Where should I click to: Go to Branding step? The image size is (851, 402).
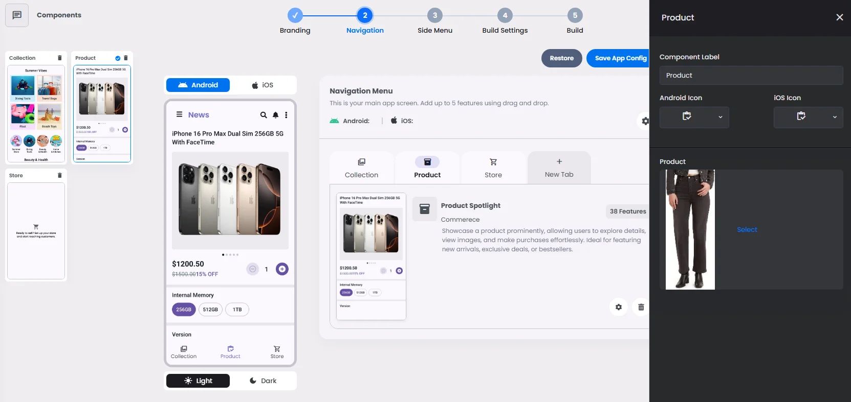click(x=295, y=21)
